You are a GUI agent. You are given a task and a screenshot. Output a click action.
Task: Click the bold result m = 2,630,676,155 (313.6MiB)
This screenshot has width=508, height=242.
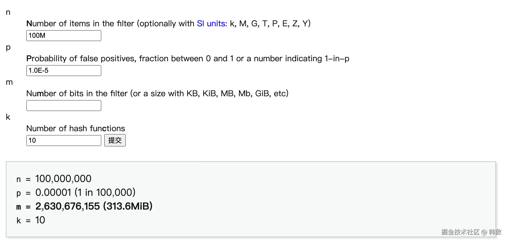click(84, 206)
